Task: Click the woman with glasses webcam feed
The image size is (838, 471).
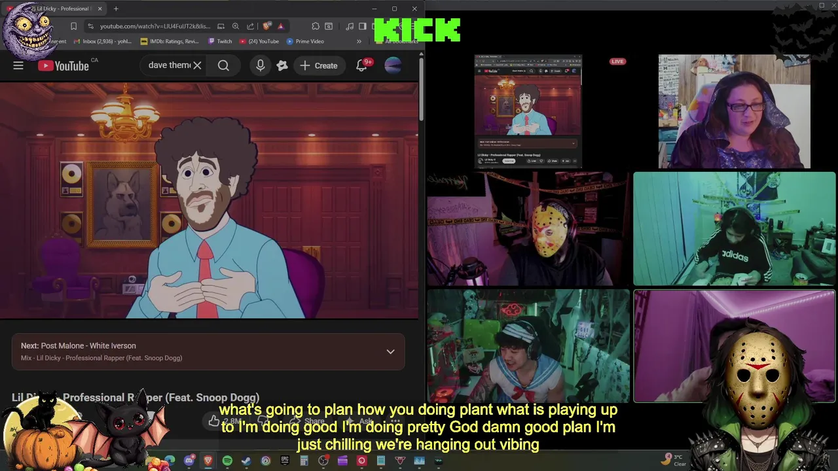Action: (x=734, y=112)
